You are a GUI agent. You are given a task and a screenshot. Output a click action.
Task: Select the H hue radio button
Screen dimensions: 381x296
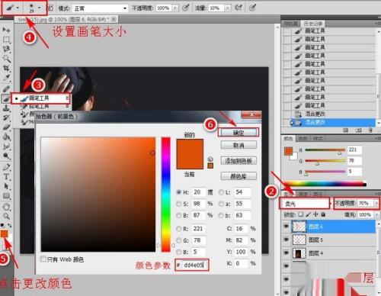[179, 192]
